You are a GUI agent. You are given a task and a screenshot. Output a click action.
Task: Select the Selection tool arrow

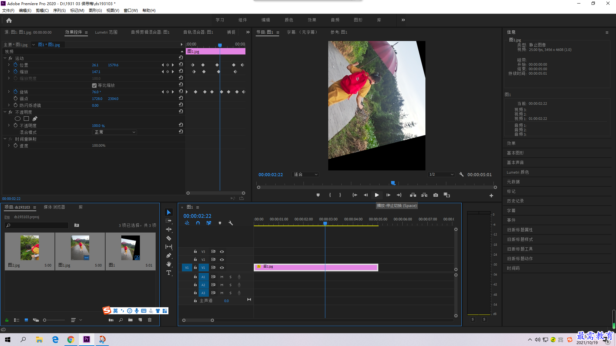169,212
